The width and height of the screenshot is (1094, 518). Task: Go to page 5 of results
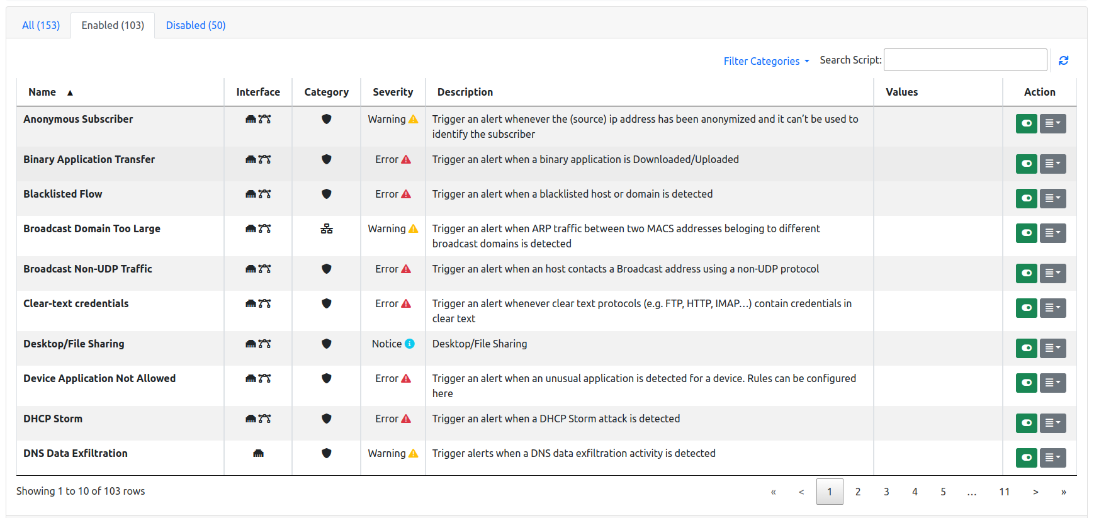943,492
